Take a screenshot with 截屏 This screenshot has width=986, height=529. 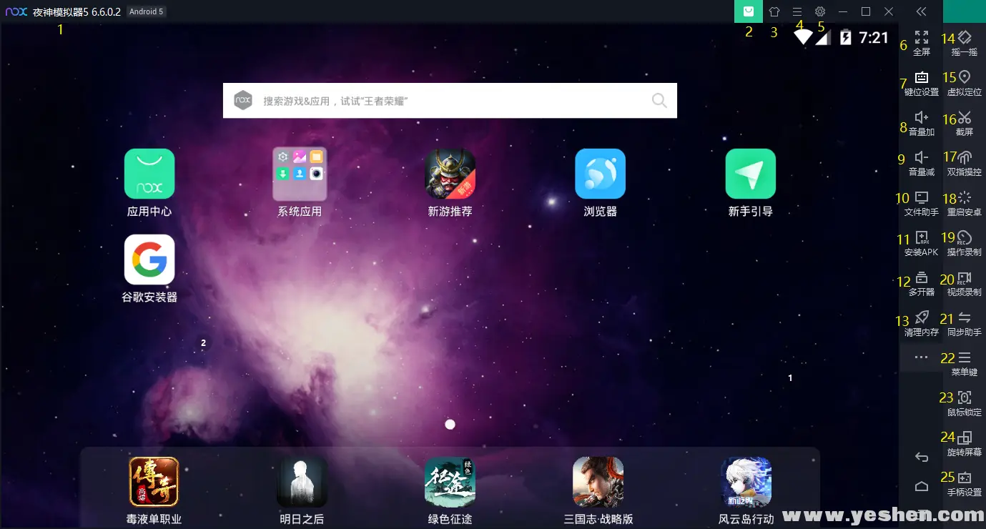(x=965, y=119)
